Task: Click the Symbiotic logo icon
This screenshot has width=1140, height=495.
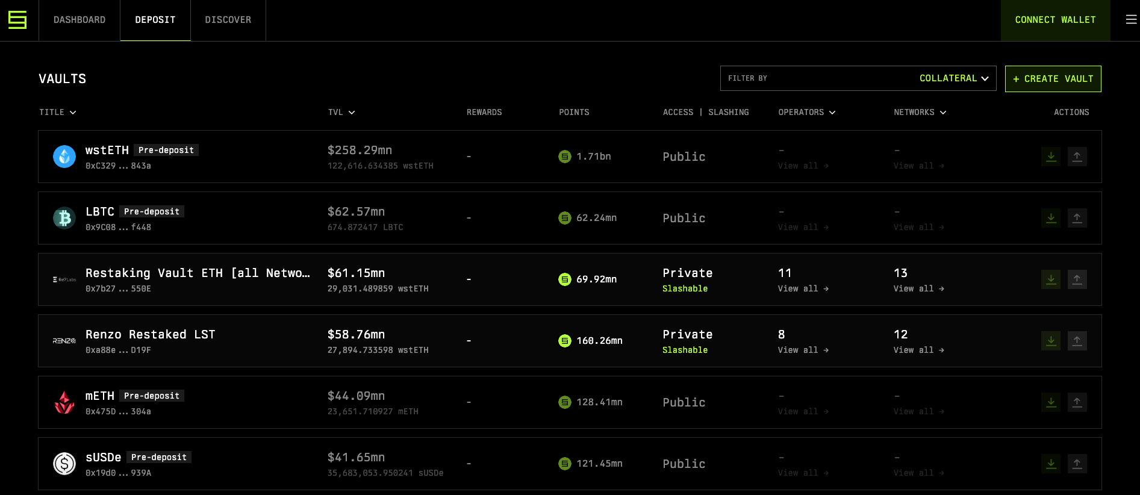Action: [x=17, y=20]
